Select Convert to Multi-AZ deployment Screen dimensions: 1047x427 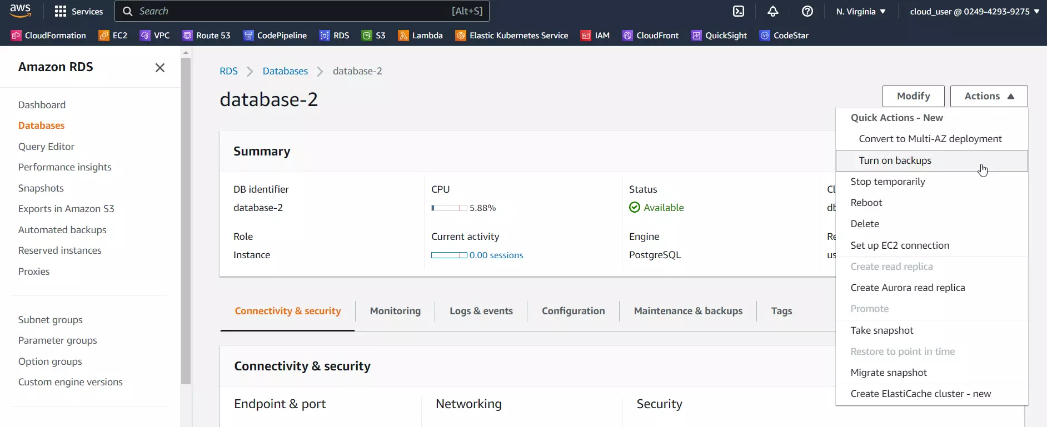(931, 139)
